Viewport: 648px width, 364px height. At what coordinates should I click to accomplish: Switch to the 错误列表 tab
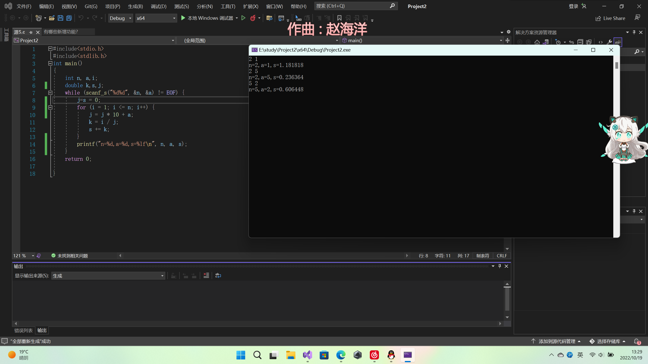point(23,330)
